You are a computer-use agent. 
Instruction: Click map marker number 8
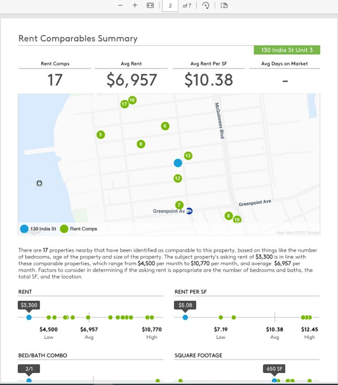pyautogui.click(x=228, y=215)
